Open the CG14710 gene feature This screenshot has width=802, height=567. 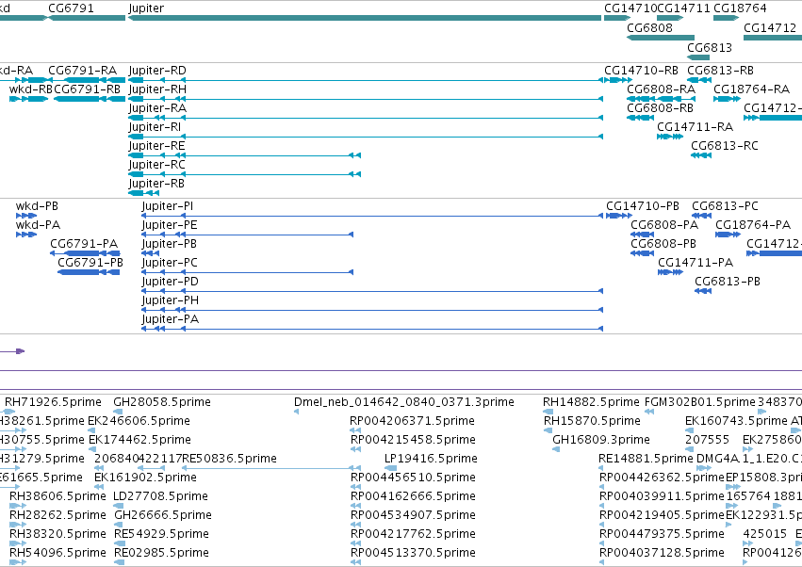(617, 18)
